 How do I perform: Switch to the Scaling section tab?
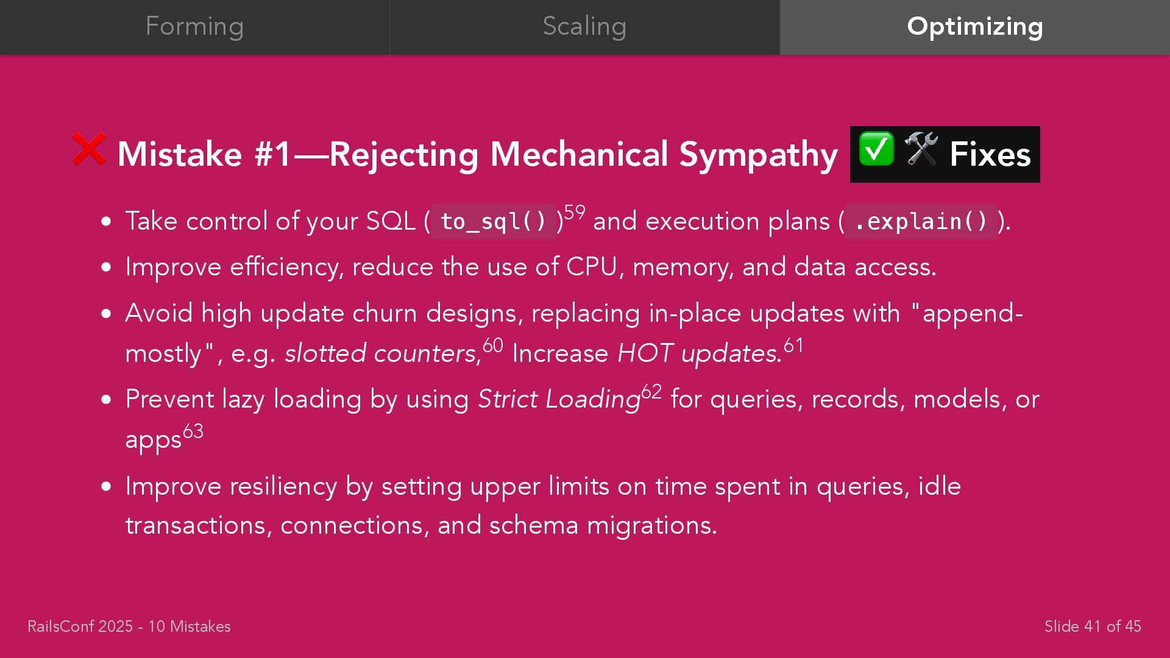[584, 27]
